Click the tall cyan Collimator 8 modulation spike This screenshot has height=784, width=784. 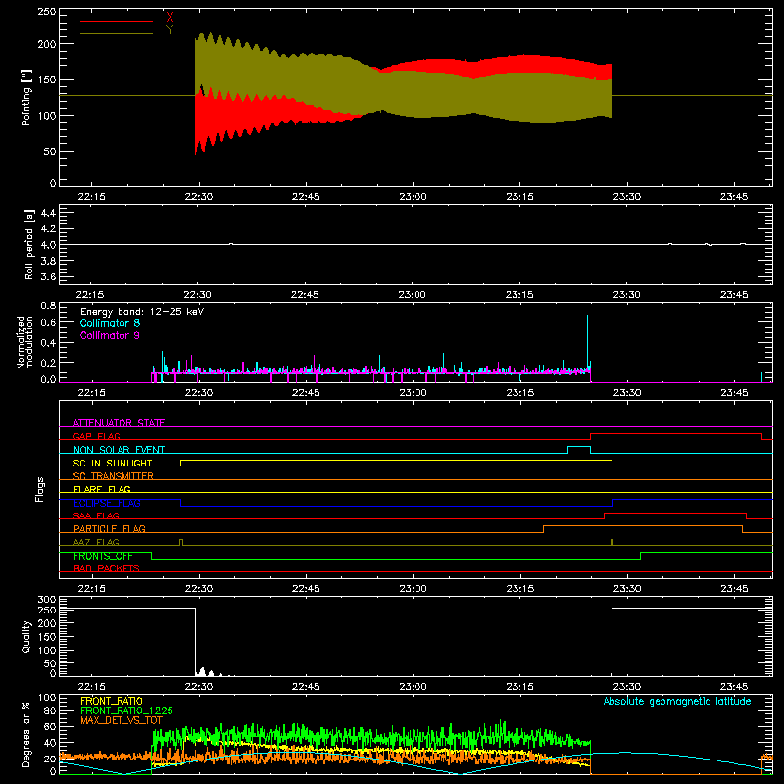tap(587, 342)
